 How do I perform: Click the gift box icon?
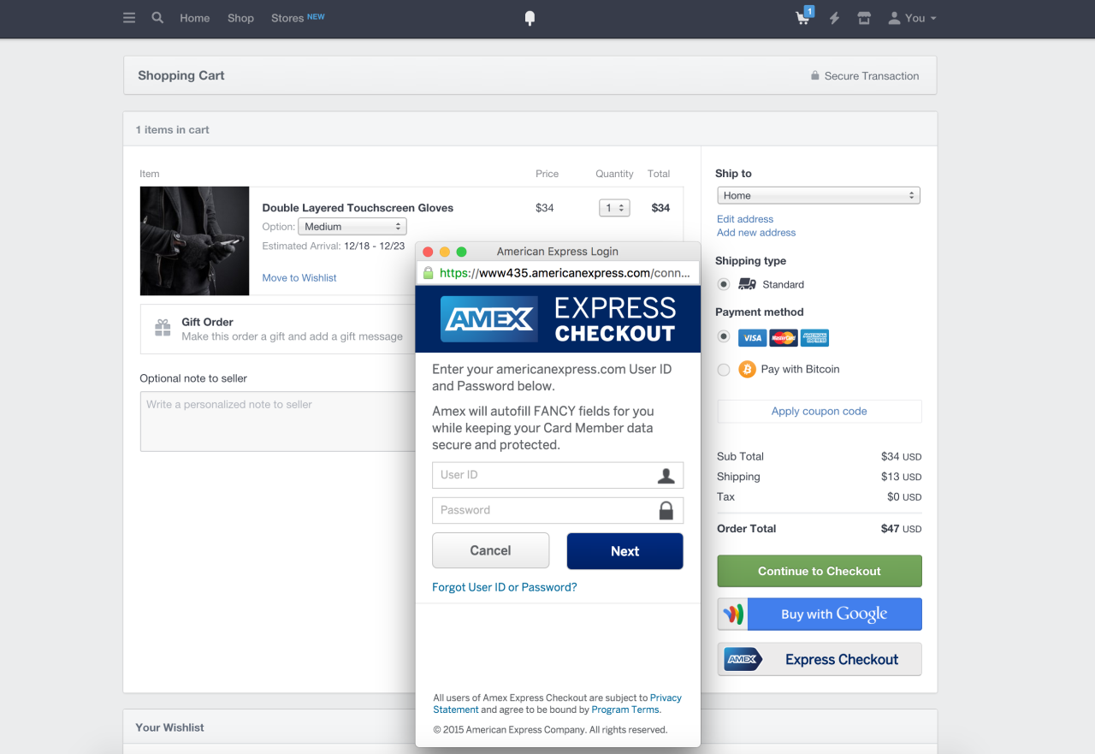pos(163,328)
